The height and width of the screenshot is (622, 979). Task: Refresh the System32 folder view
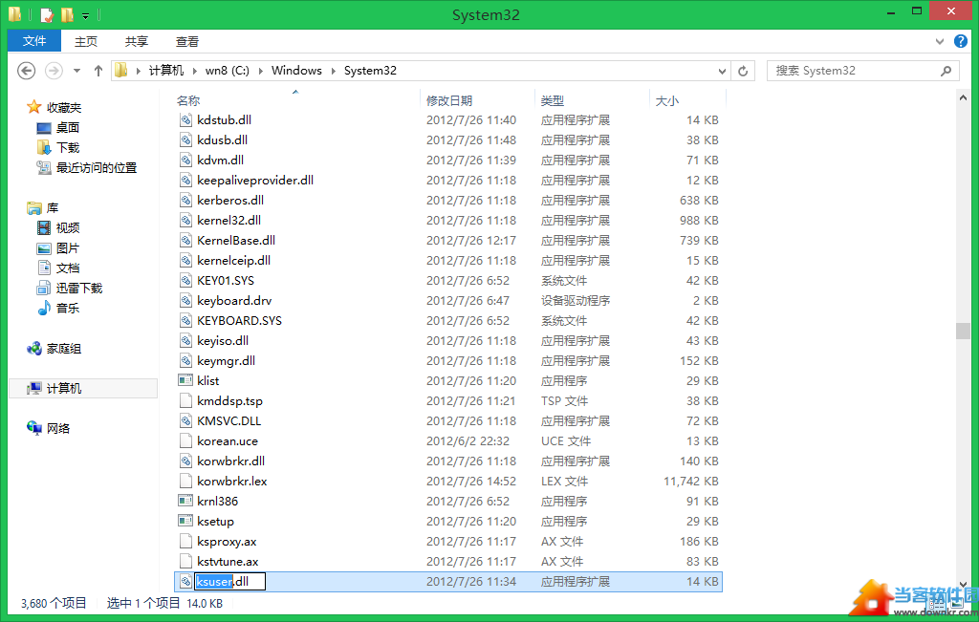point(743,71)
